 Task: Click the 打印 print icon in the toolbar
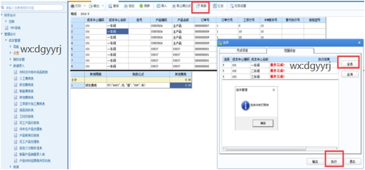(x=72, y=6)
